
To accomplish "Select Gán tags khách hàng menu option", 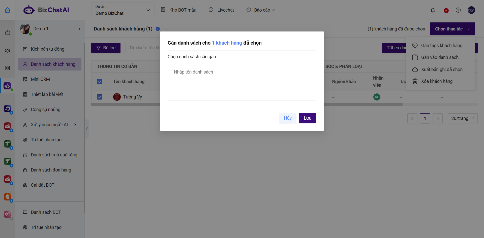I will 441,46.
